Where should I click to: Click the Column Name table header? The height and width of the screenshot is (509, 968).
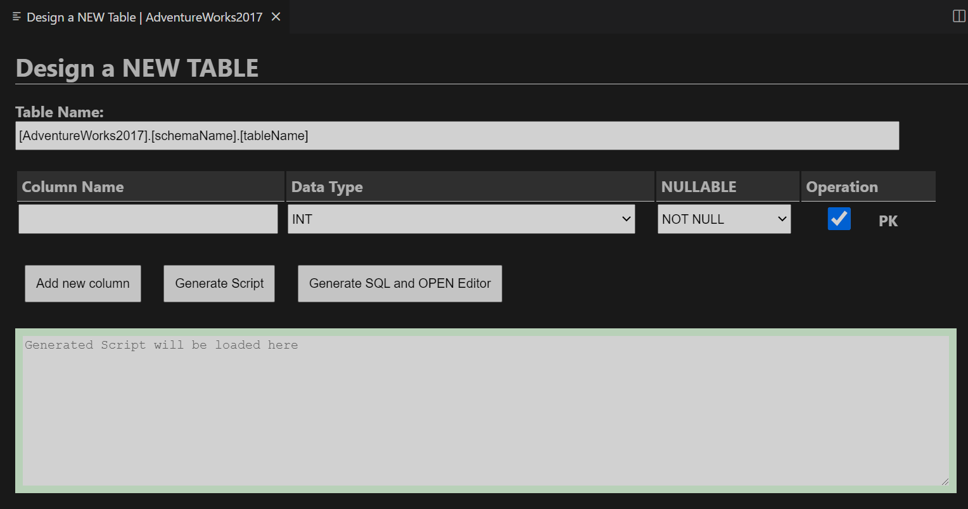(x=72, y=186)
